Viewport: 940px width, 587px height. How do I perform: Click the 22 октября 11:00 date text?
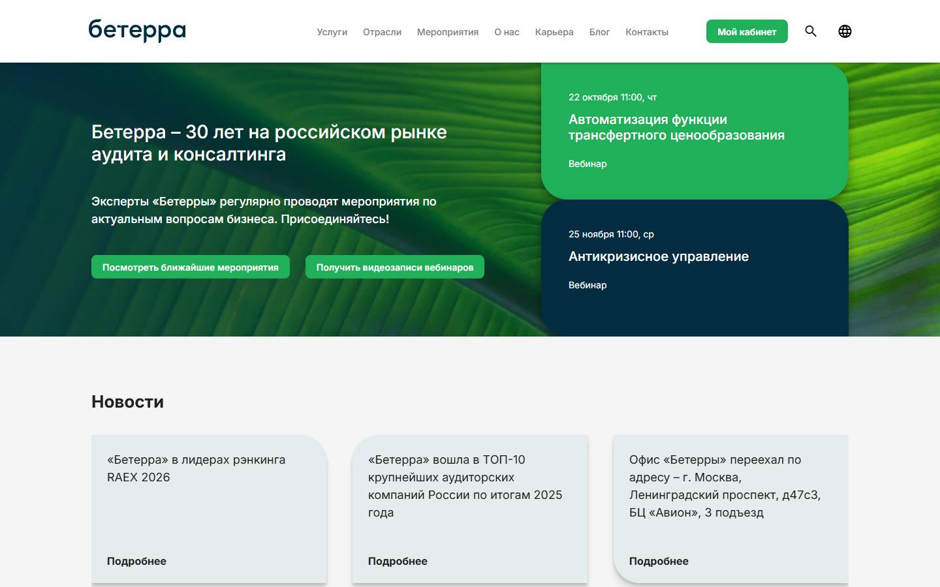(612, 97)
